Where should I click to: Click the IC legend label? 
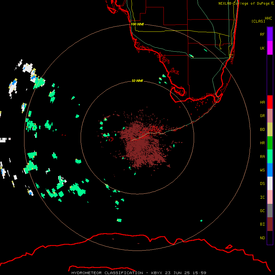262,197
